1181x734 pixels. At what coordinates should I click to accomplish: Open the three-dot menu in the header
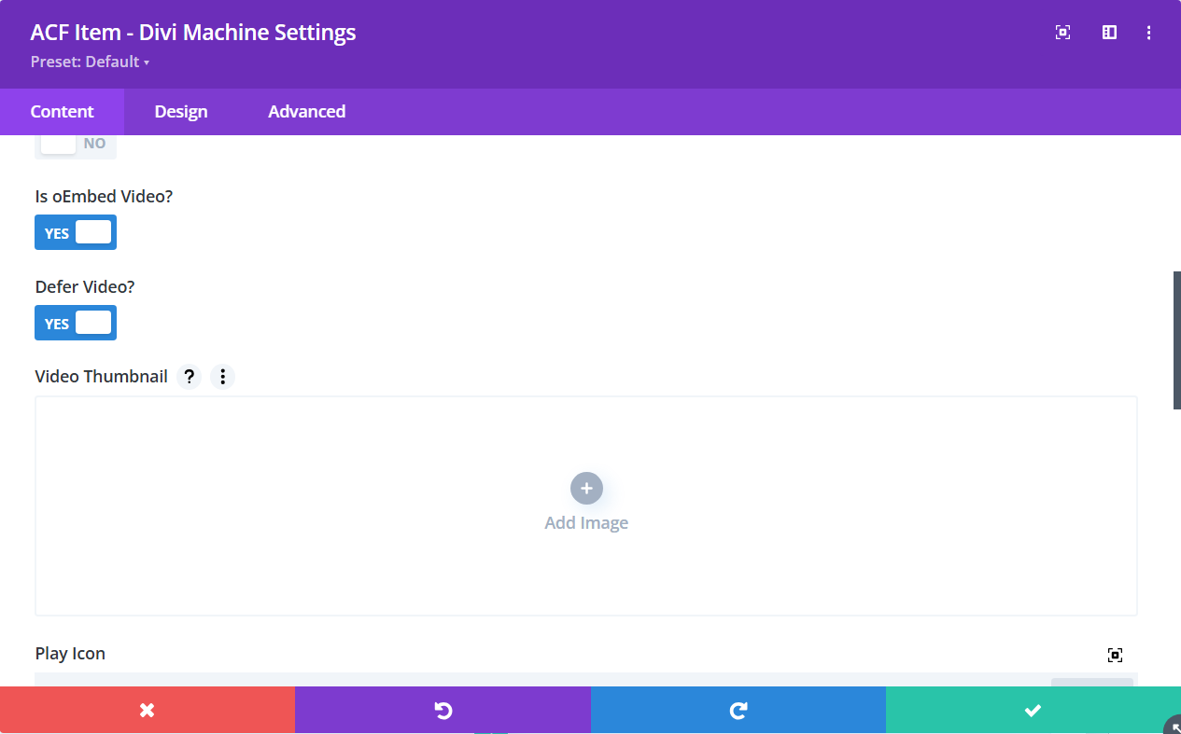click(x=1148, y=32)
